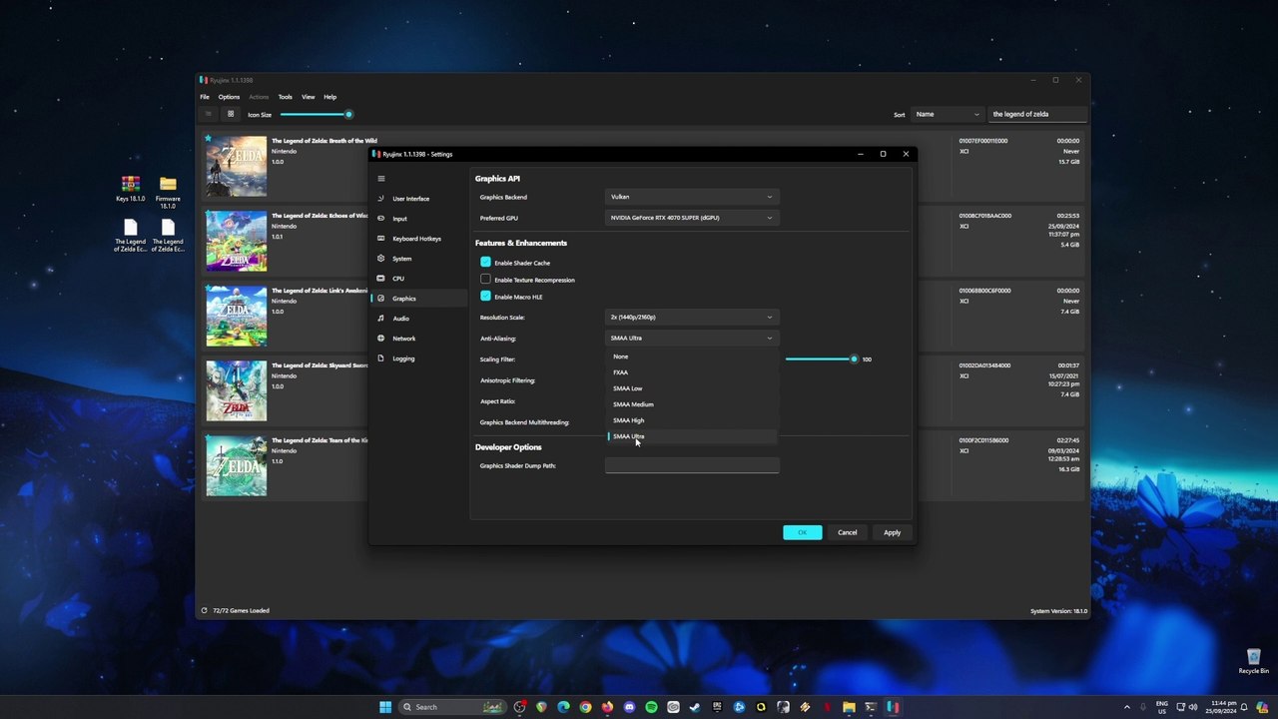Select FXAA from the anti-aliasing list
Screen dimensions: 1278x719
click(x=621, y=372)
